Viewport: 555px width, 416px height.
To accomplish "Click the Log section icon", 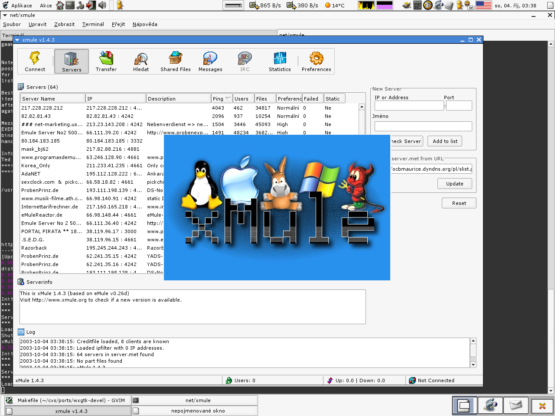I will click(21, 332).
